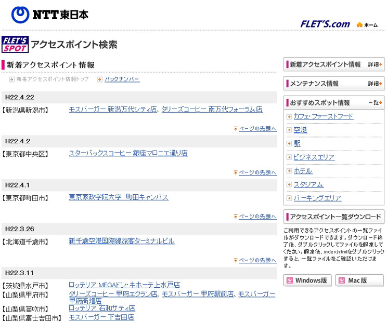This screenshot has height=322, width=387.
Task: Open ビジネスエリア spot category
Action: pyautogui.click(x=314, y=157)
